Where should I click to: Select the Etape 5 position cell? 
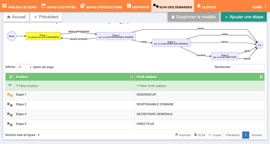[74, 125]
